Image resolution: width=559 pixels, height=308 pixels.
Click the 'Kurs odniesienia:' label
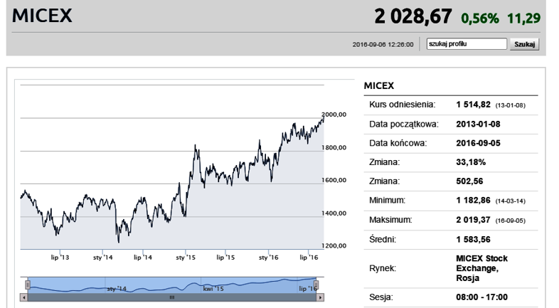(x=403, y=105)
